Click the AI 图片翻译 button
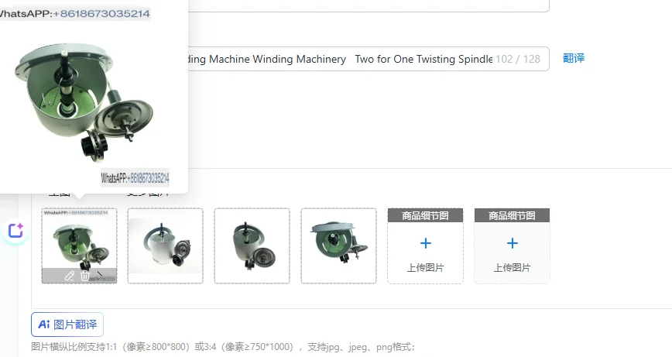 (x=67, y=324)
